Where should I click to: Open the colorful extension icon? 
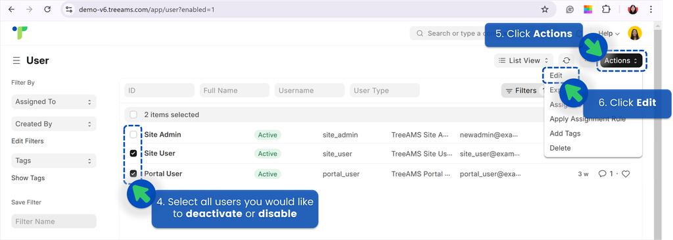coord(588,9)
